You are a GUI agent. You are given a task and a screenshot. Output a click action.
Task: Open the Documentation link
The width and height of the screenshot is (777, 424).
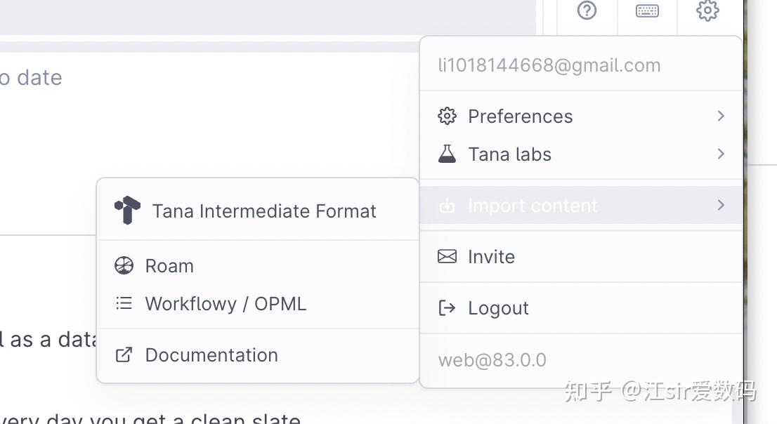211,355
